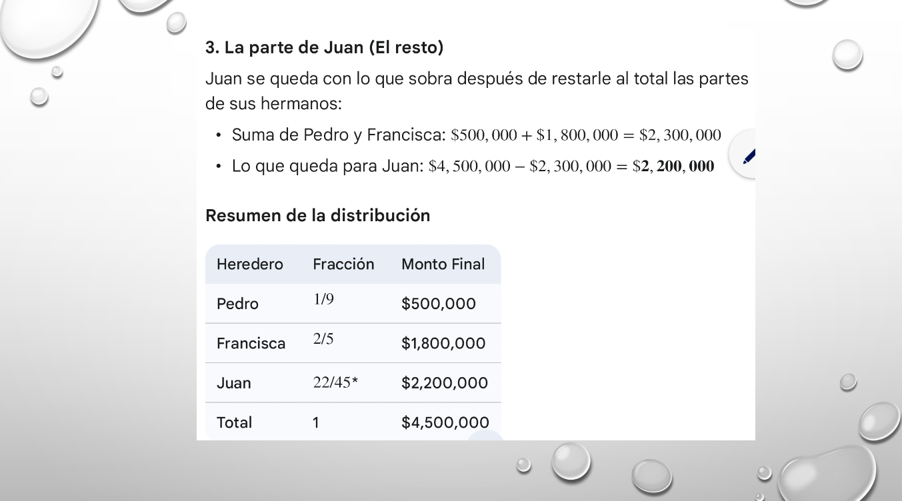Click the $4,500,000 total amount cell
Viewport: 902px width, 501px height.
click(x=445, y=422)
